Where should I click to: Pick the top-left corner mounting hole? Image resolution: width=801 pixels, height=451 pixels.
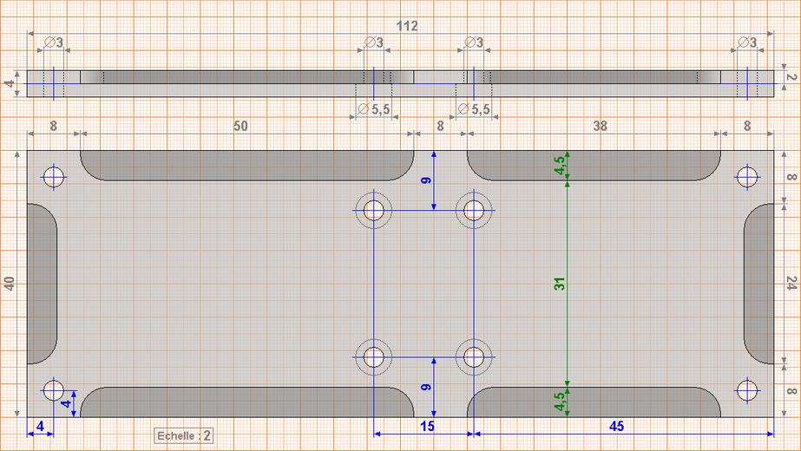point(55,177)
